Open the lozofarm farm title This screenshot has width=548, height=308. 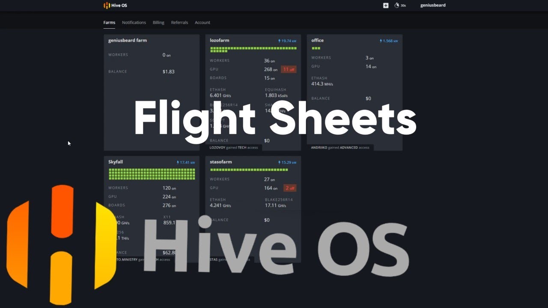220,41
